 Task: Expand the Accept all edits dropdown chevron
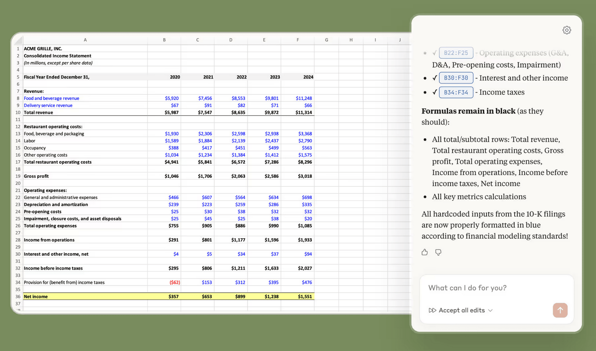(490, 310)
